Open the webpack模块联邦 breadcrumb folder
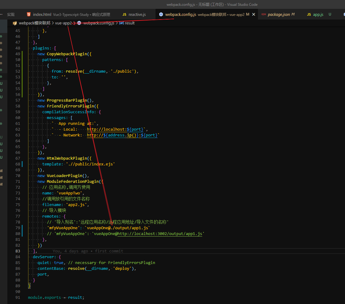 [35, 23]
